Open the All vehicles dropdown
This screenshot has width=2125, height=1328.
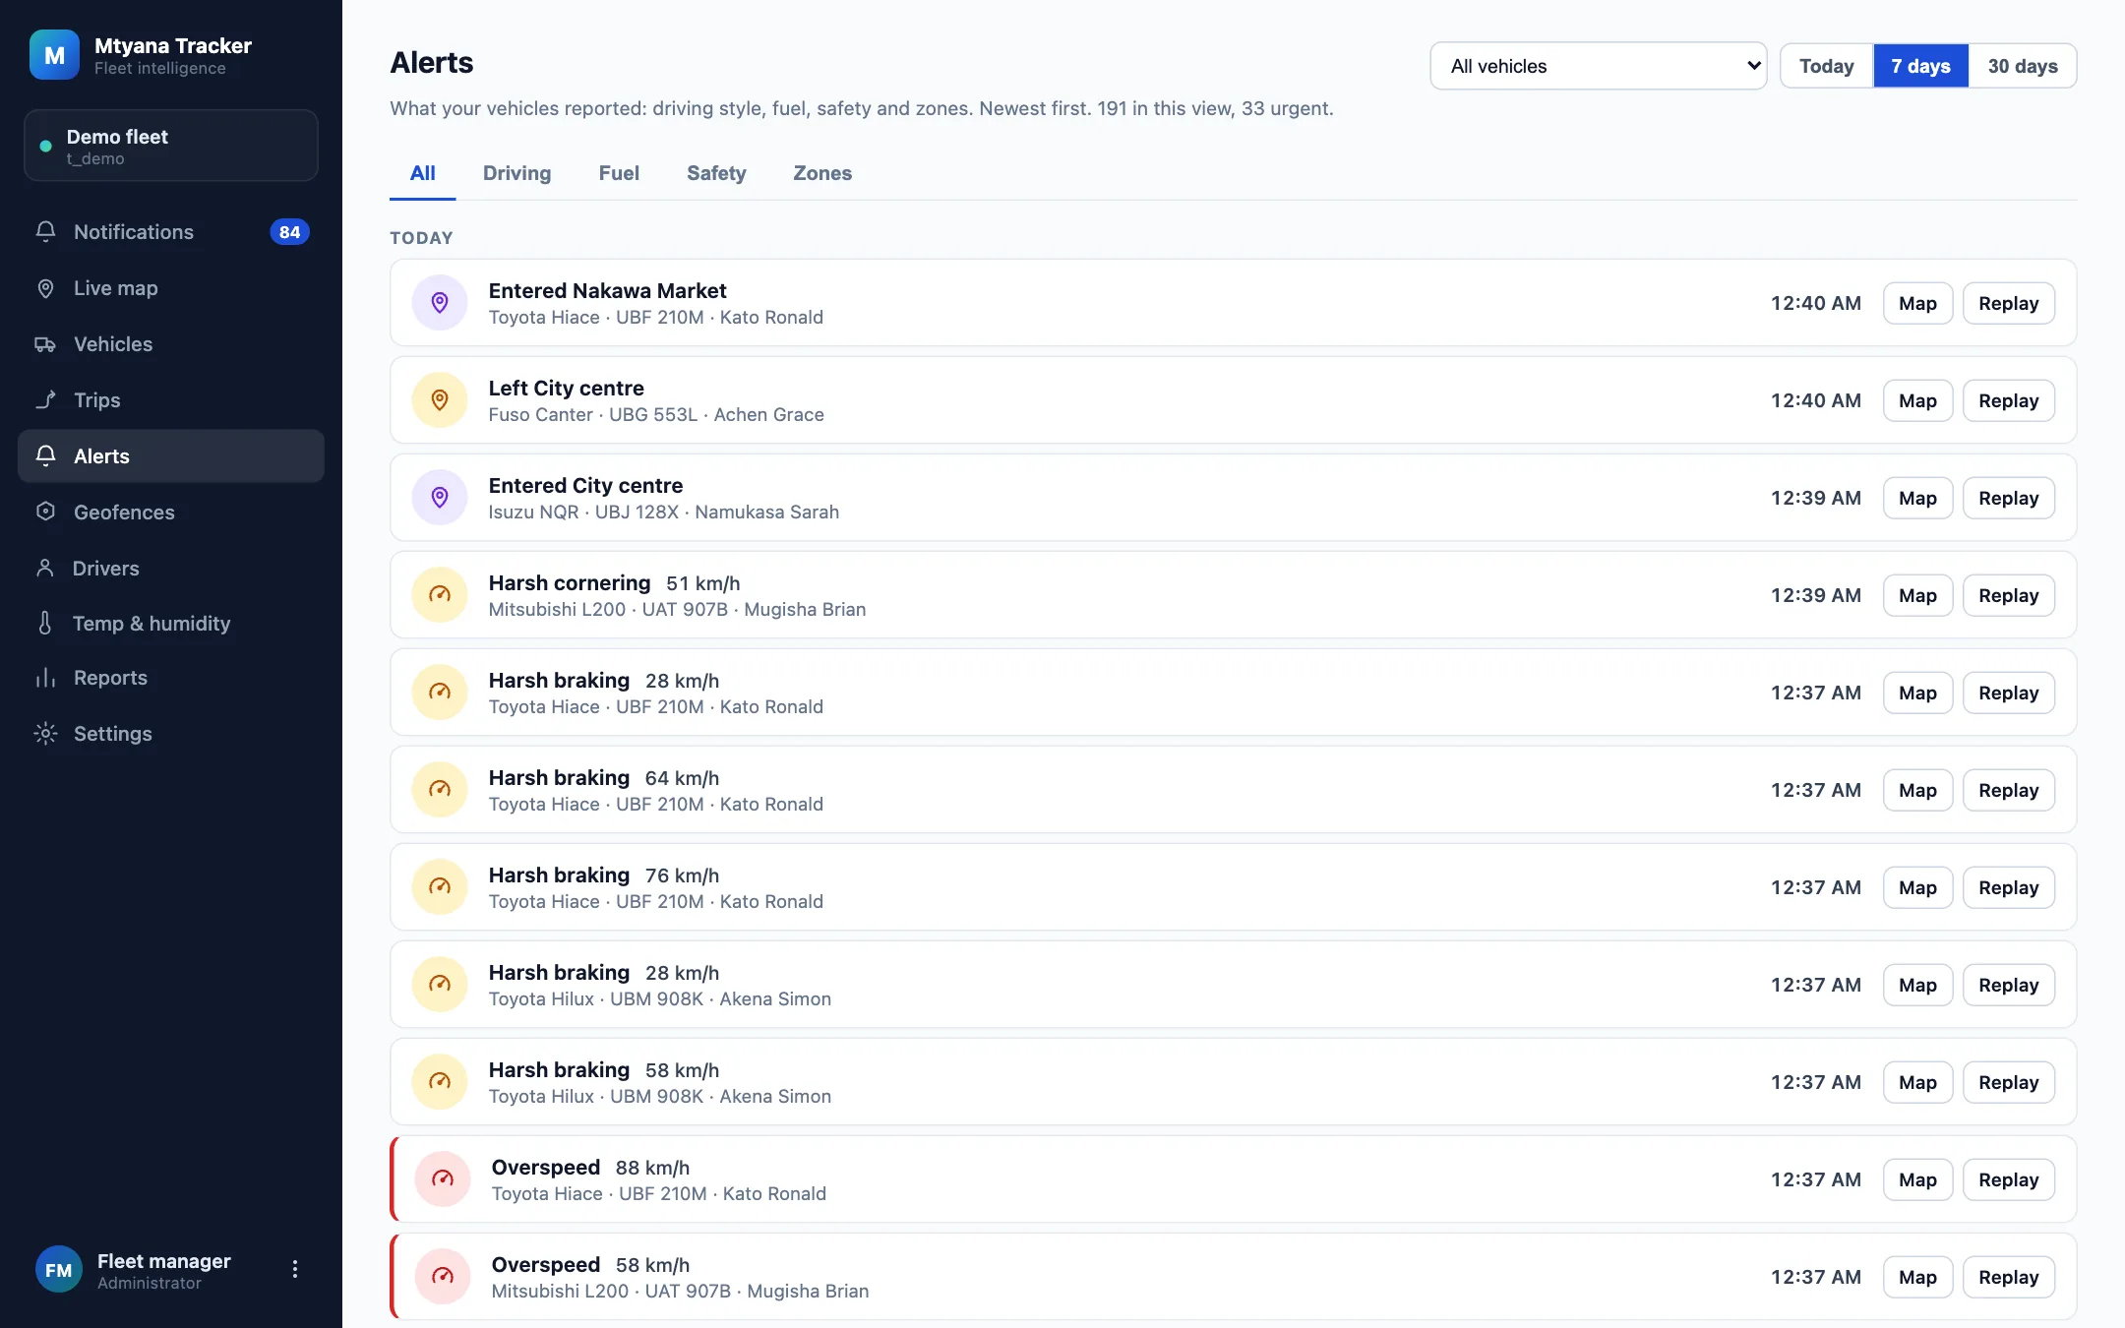click(1599, 66)
